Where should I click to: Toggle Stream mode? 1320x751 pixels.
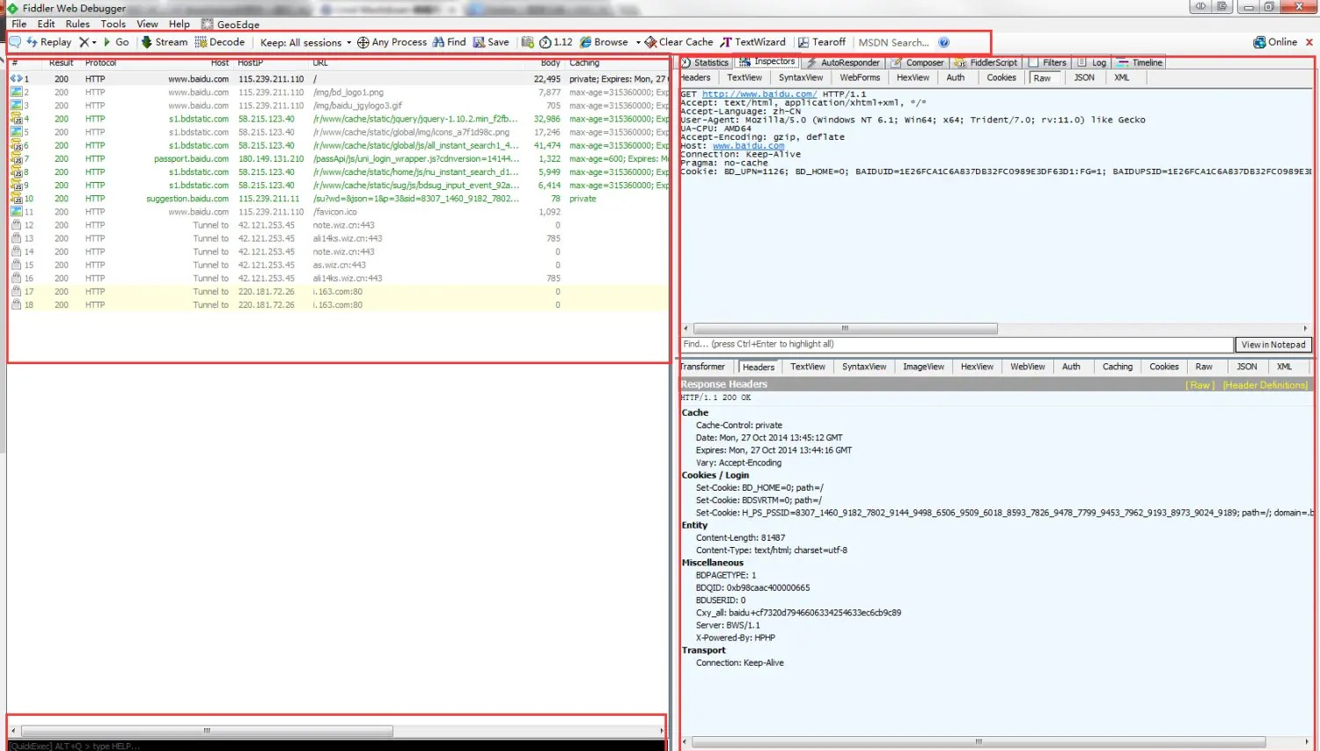pos(165,42)
